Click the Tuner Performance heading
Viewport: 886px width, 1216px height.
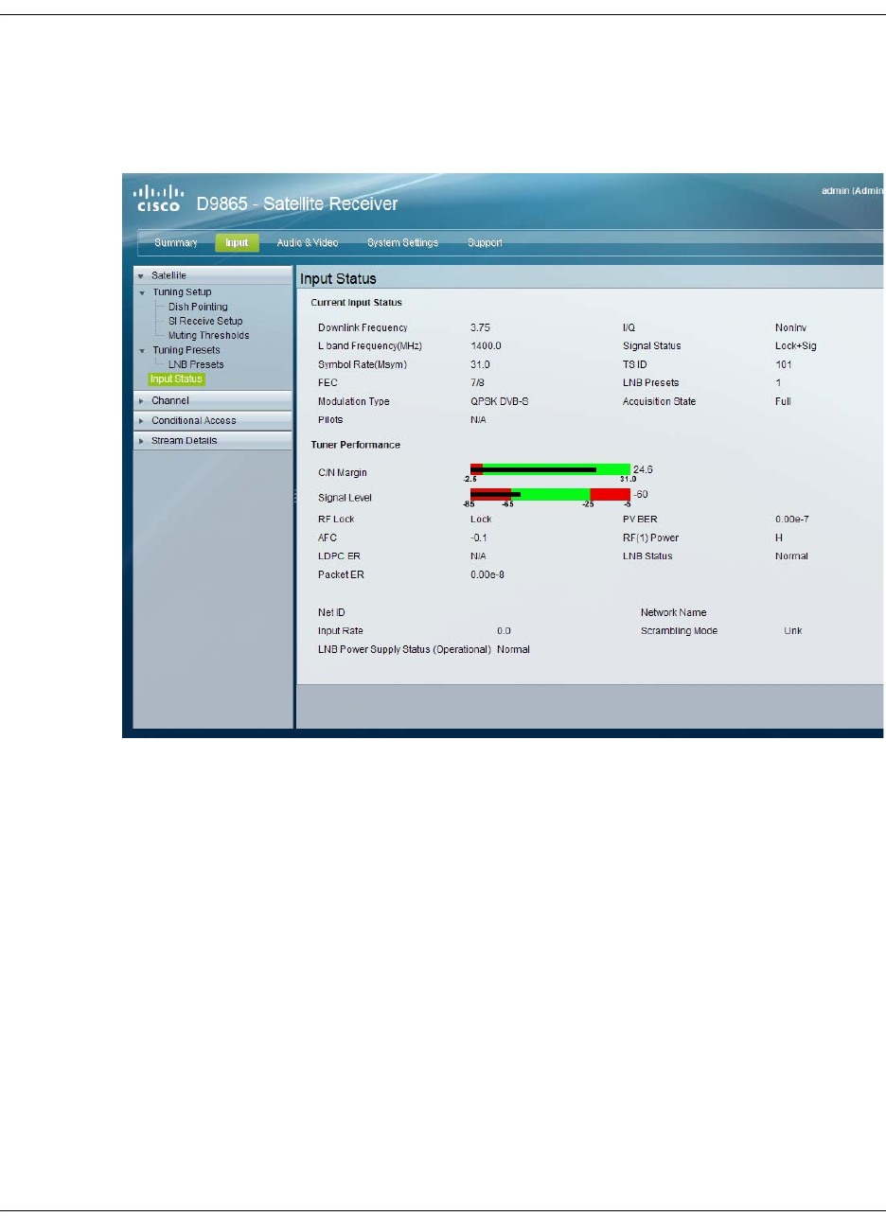(355, 445)
